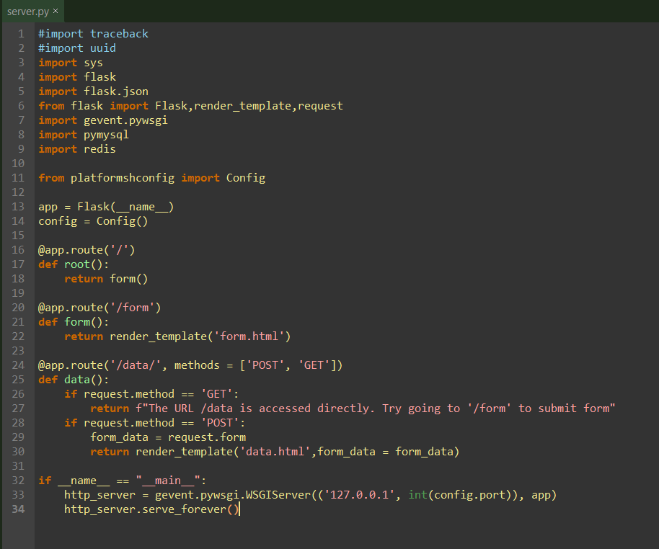Click 'int' in the config.port expression

pos(418,495)
